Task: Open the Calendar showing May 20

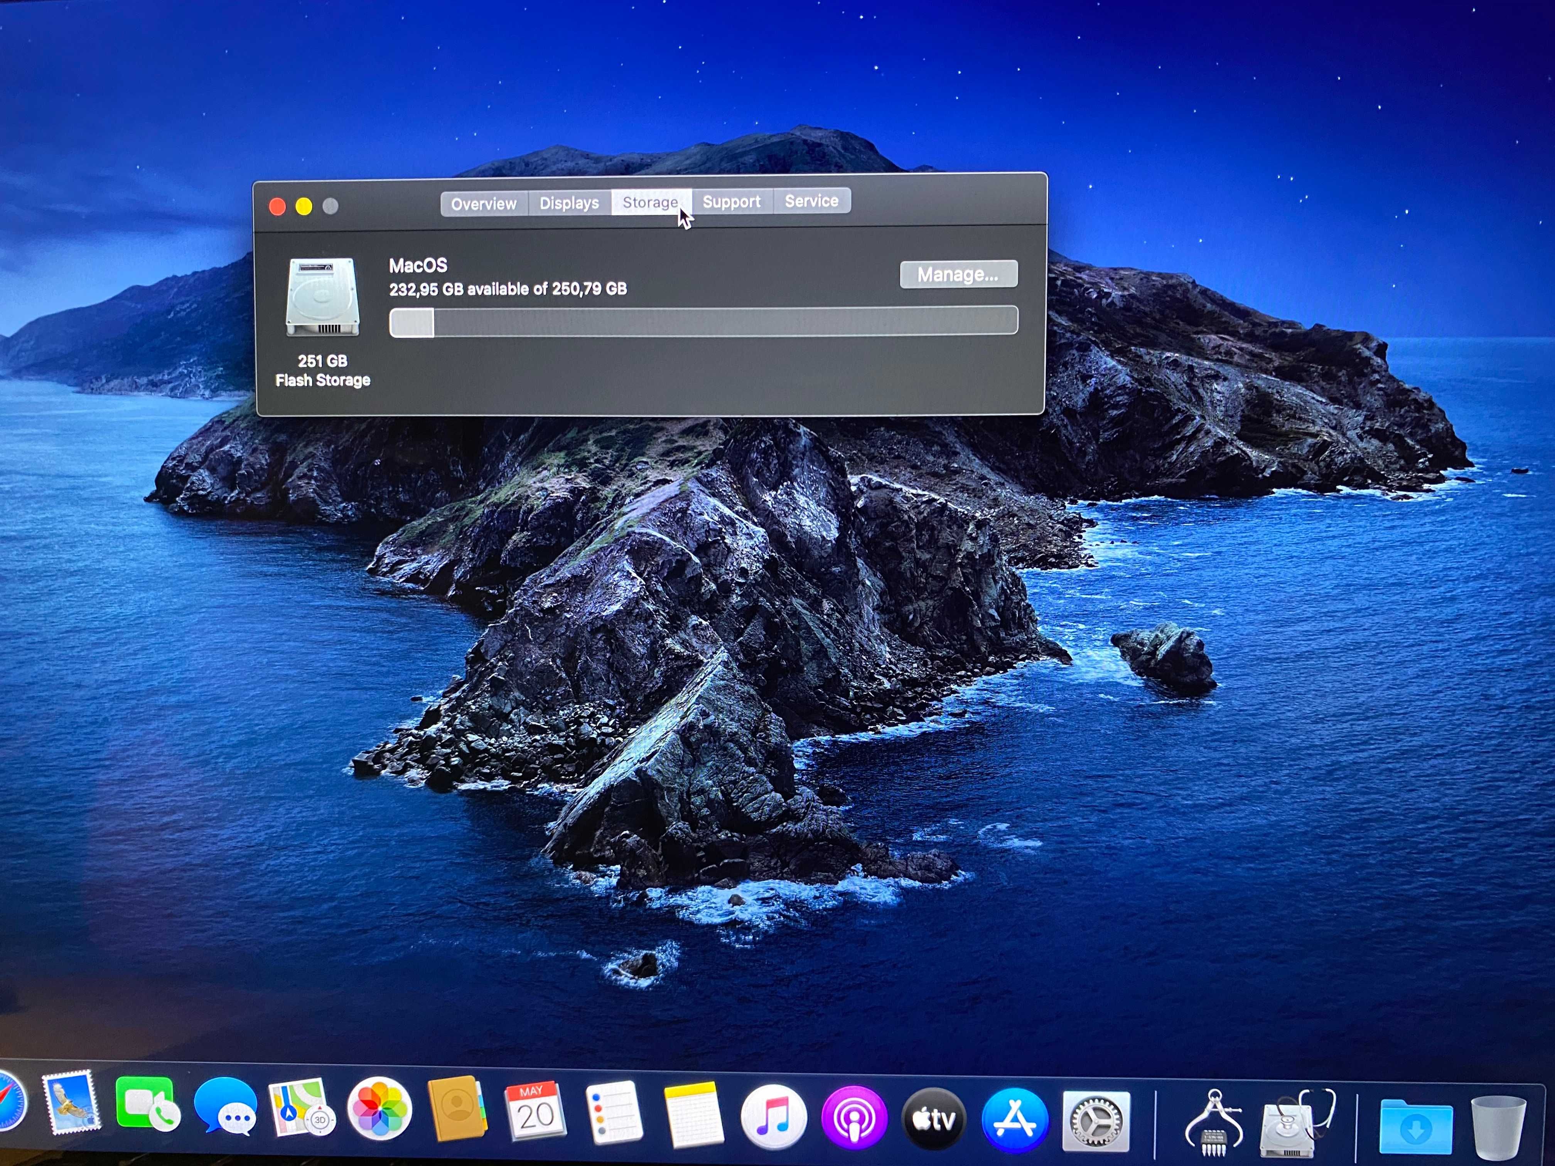Action: (x=536, y=1111)
